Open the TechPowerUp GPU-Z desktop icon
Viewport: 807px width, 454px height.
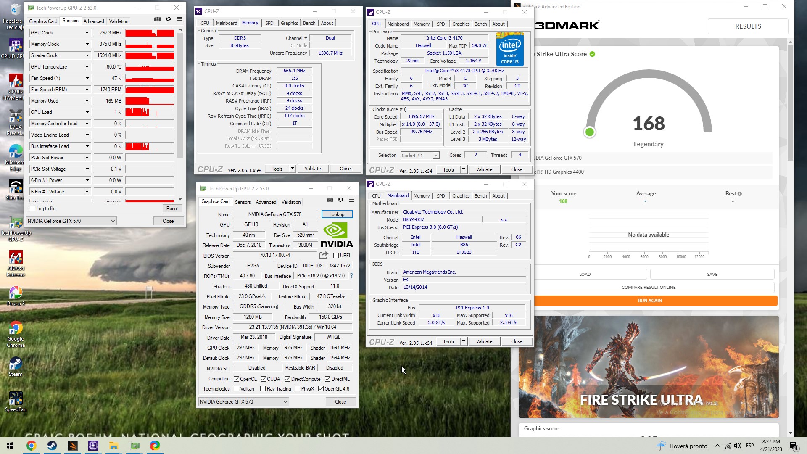(x=16, y=229)
